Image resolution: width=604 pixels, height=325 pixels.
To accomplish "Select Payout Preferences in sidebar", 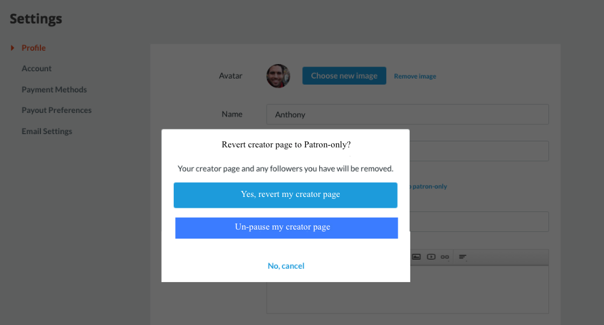I will click(x=57, y=111).
